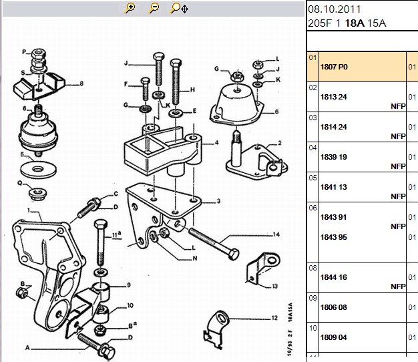Click callout label 4 on the bracket
The image size is (418, 362).
[x=217, y=143]
